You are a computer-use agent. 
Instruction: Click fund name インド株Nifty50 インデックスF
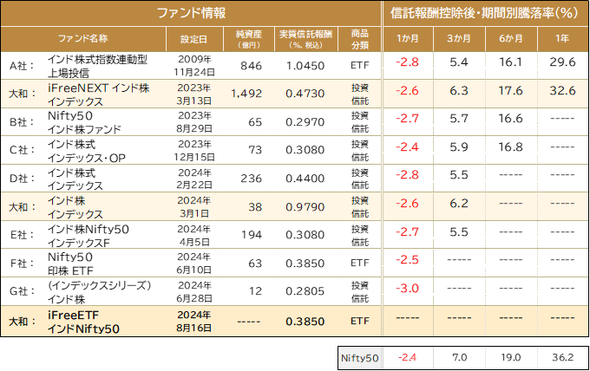(x=88, y=235)
